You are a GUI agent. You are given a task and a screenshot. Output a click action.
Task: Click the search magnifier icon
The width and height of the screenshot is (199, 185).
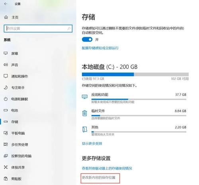tap(69, 29)
